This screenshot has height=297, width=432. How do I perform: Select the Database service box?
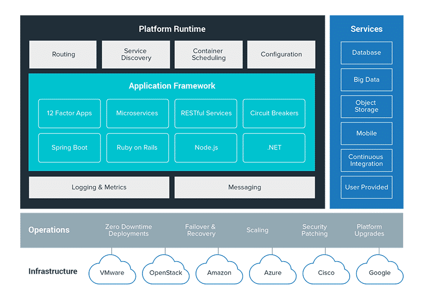[366, 53]
